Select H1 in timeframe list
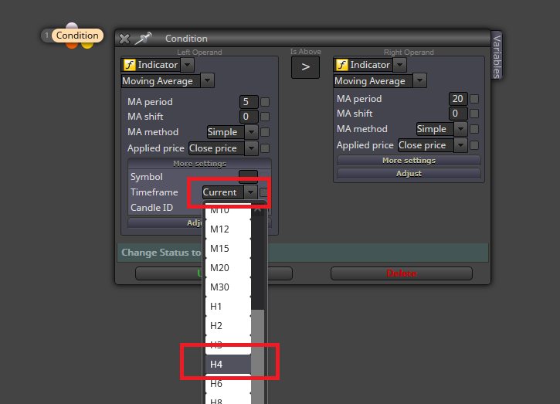Image resolution: width=560 pixels, height=404 pixels. (228, 307)
